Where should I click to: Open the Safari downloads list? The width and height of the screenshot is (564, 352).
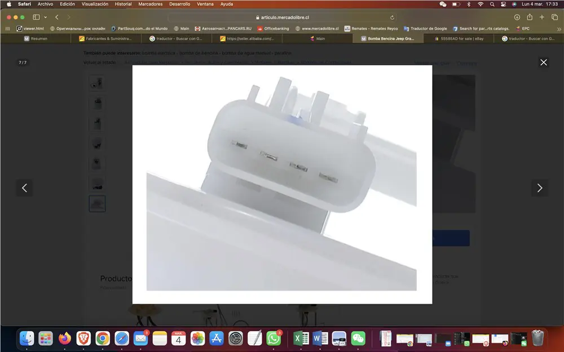click(x=517, y=17)
